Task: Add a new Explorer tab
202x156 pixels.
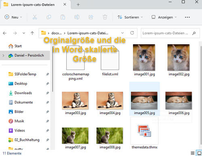Action: [x=78, y=4]
